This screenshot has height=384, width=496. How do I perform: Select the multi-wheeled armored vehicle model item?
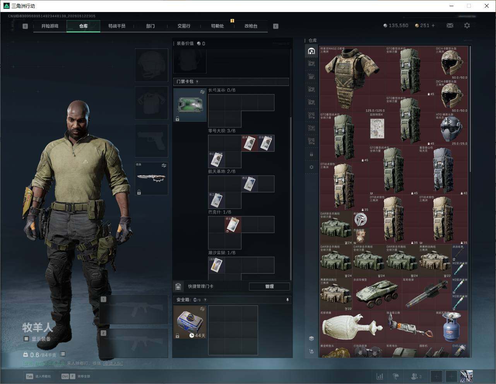point(377,294)
